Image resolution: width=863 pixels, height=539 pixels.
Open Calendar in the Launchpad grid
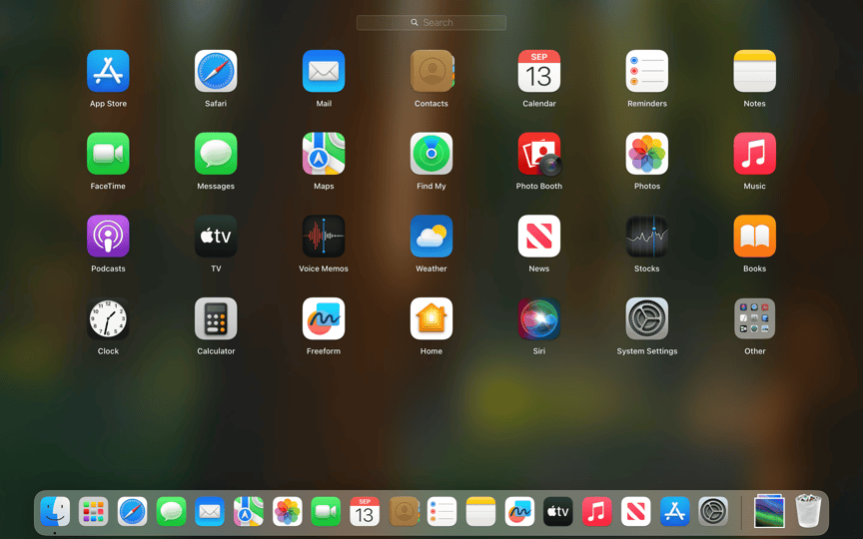tap(539, 71)
